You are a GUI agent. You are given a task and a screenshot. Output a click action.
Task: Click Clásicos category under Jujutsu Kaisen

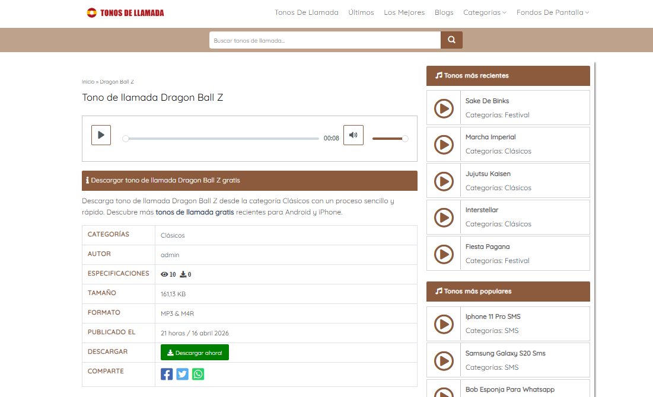pyautogui.click(x=518, y=188)
